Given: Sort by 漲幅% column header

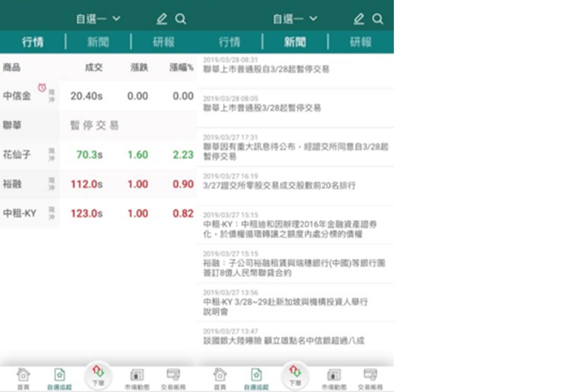Looking at the screenshot, I should (181, 67).
